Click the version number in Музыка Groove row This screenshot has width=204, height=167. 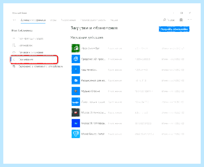tap(144, 91)
